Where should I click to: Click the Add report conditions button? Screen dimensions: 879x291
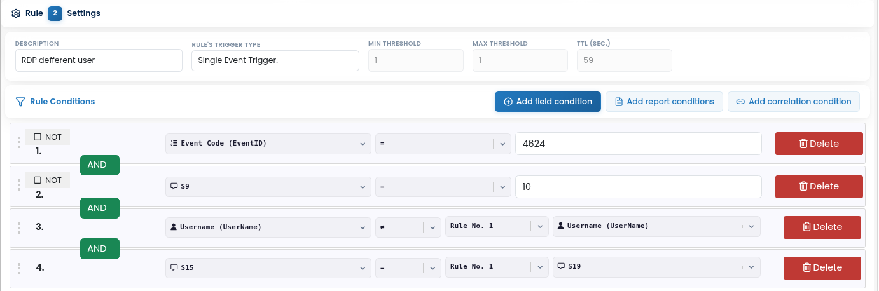pos(664,102)
